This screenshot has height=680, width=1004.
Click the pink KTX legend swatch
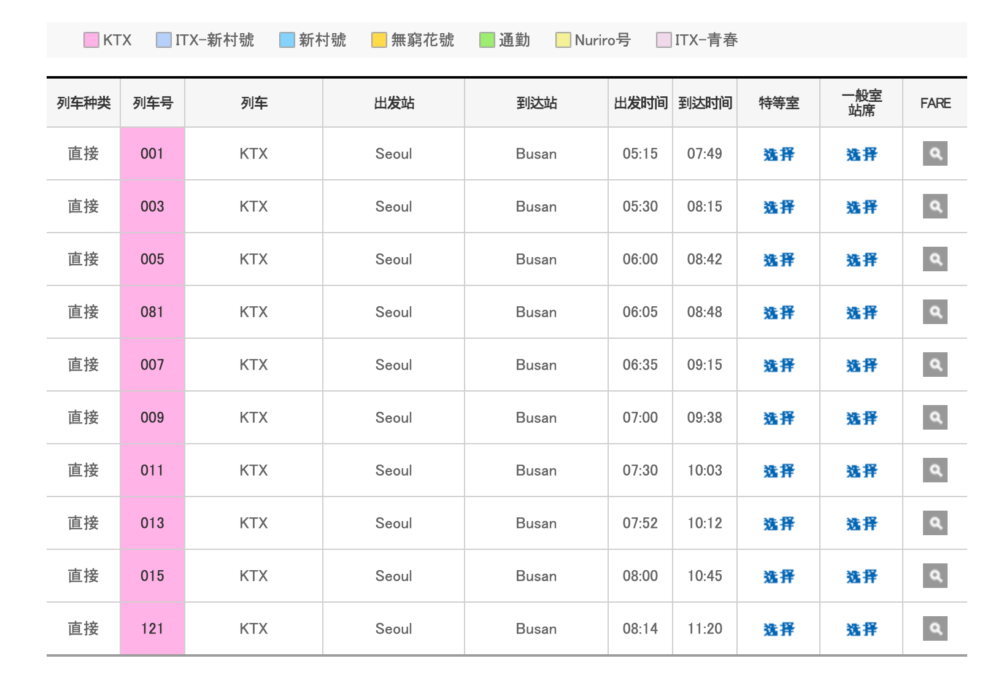click(91, 40)
